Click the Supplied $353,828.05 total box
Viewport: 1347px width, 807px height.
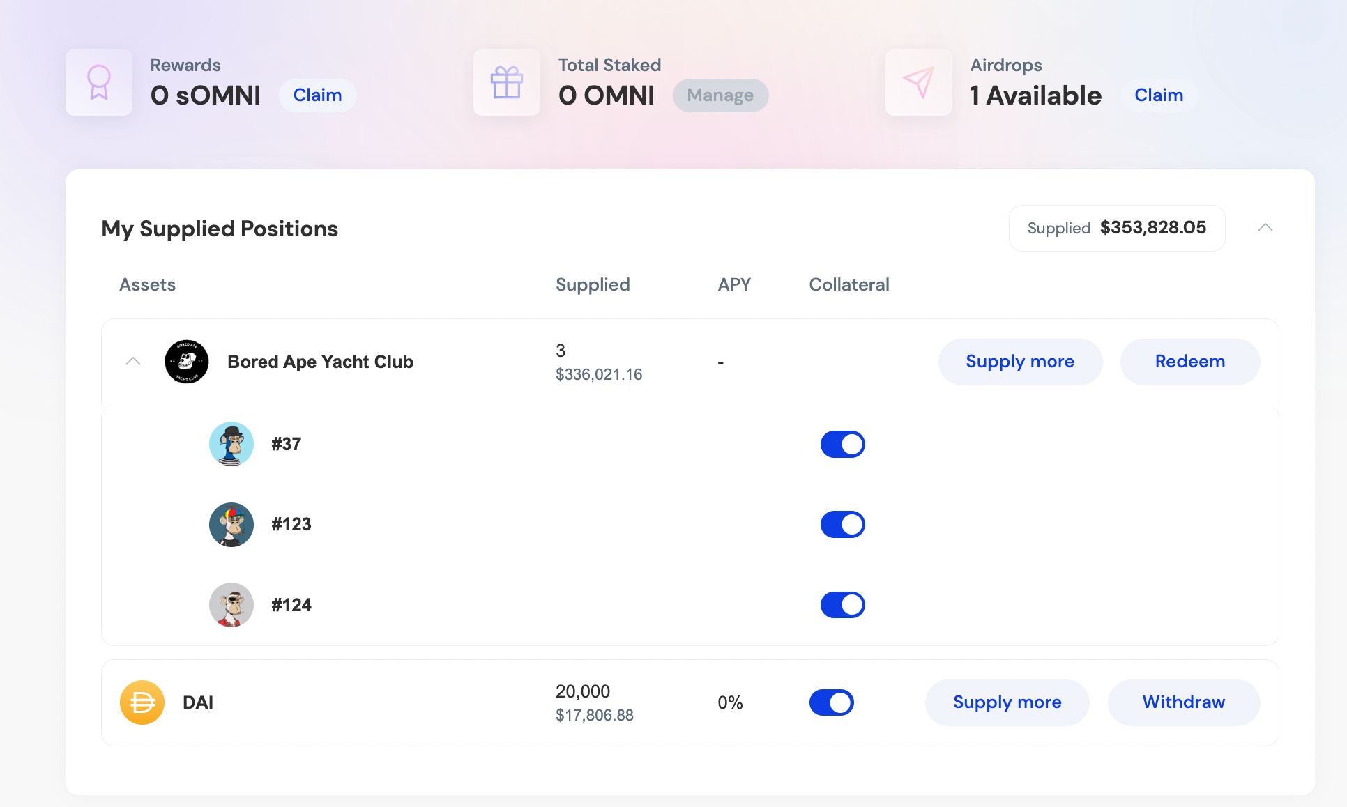coord(1117,228)
